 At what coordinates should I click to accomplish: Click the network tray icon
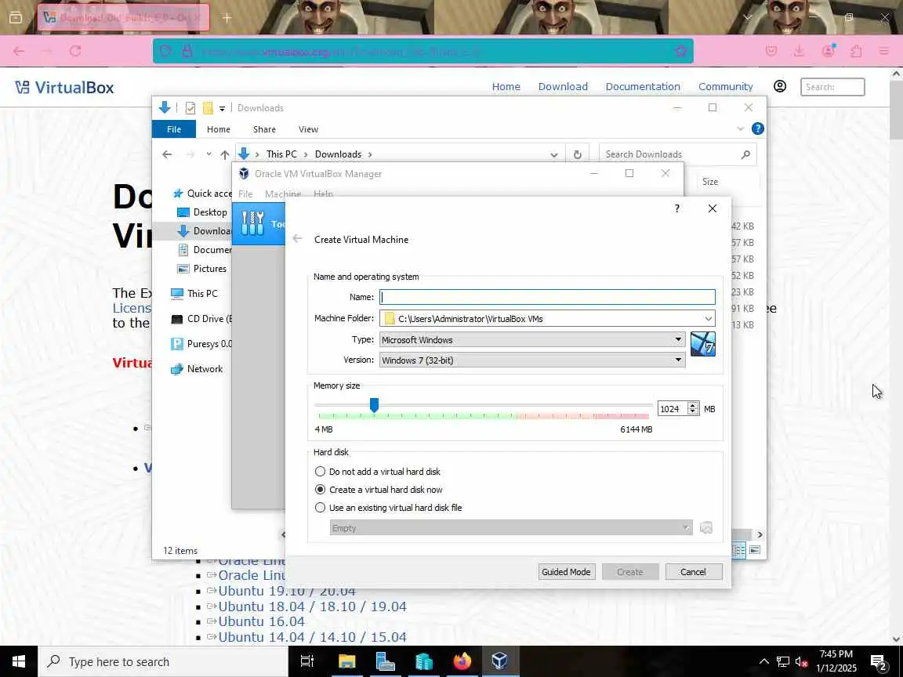pos(782,662)
